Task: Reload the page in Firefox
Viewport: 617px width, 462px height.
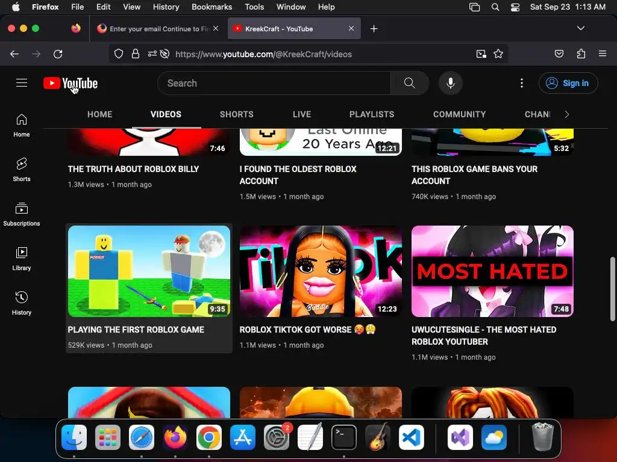Action: [x=58, y=54]
